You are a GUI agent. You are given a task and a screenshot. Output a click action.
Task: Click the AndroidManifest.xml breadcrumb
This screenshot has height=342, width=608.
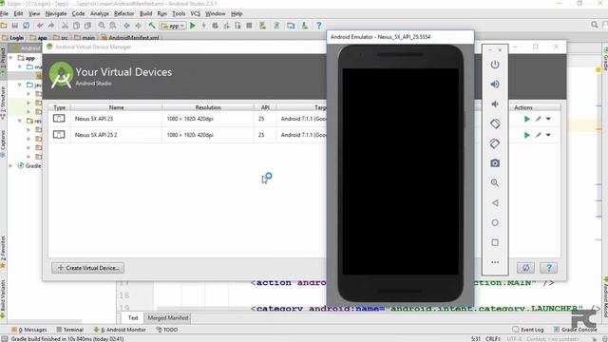tap(130, 38)
